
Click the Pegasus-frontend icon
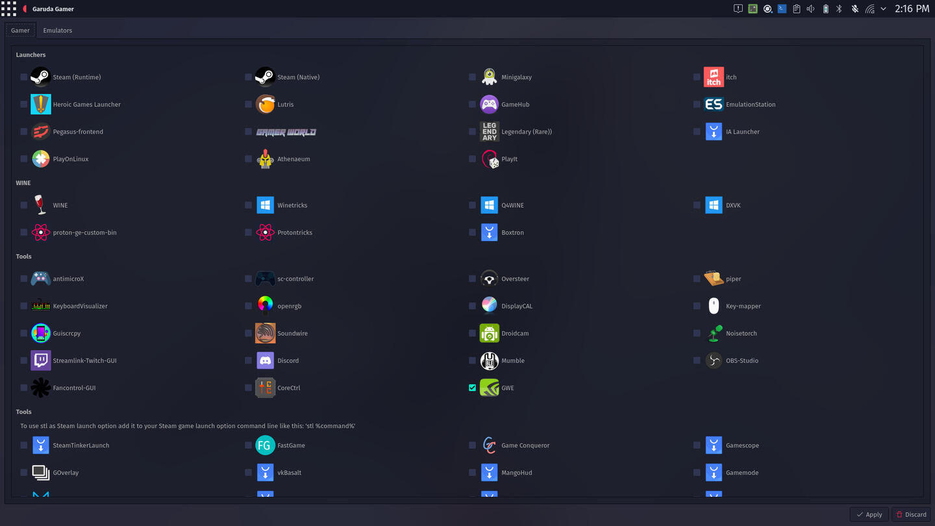41,131
